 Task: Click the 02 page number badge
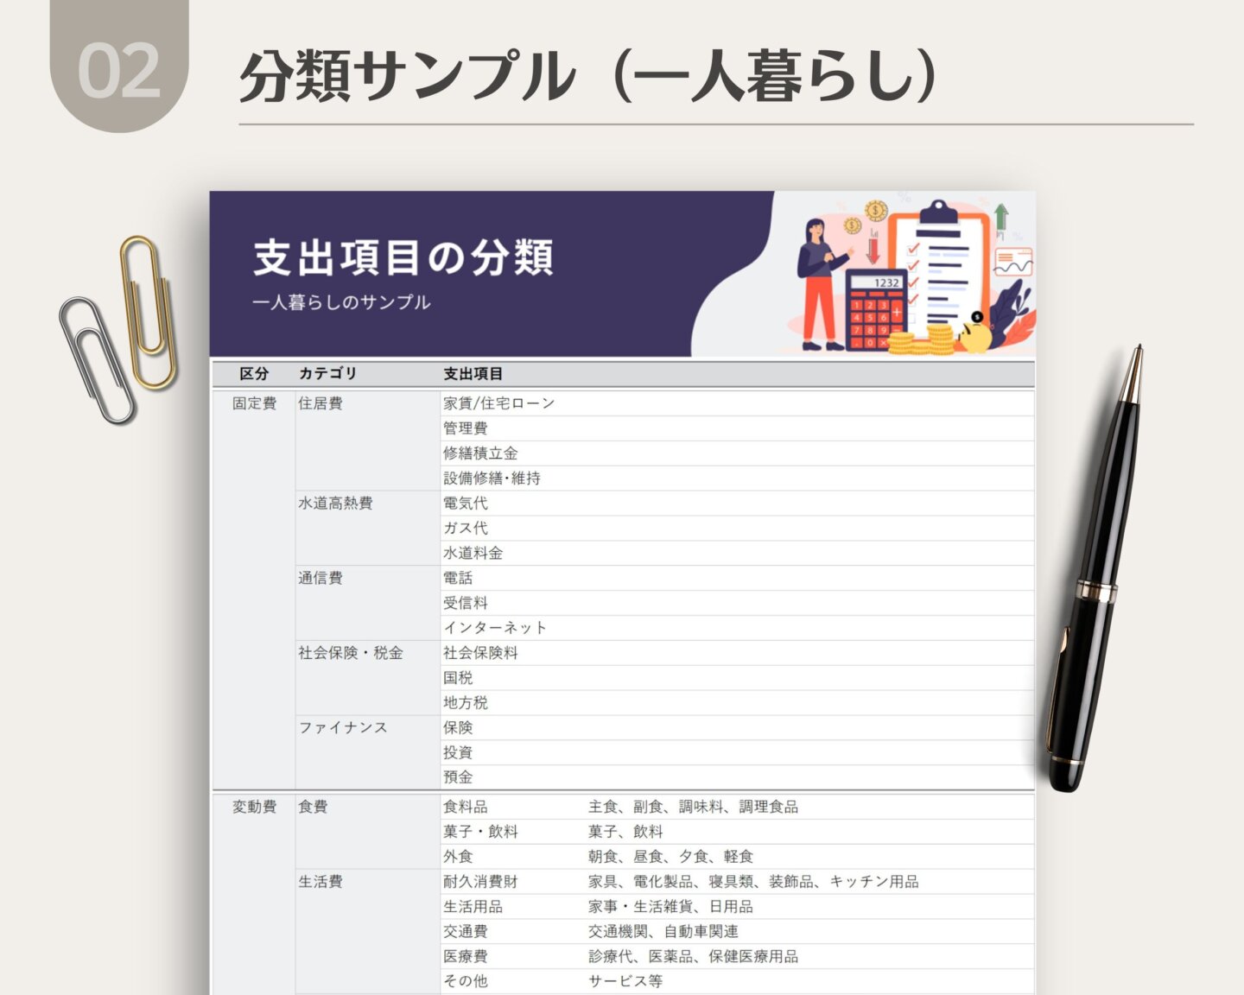pos(119,71)
